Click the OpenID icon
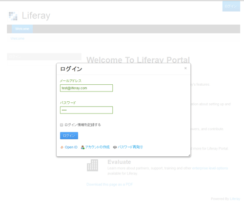This screenshot has width=244, height=205. [x=62, y=147]
